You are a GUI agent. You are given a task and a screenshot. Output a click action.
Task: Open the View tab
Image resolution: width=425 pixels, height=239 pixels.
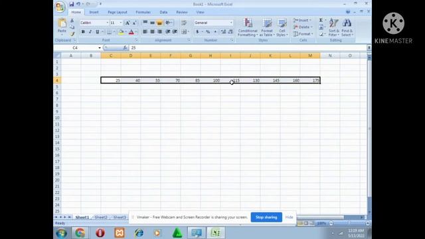click(200, 12)
